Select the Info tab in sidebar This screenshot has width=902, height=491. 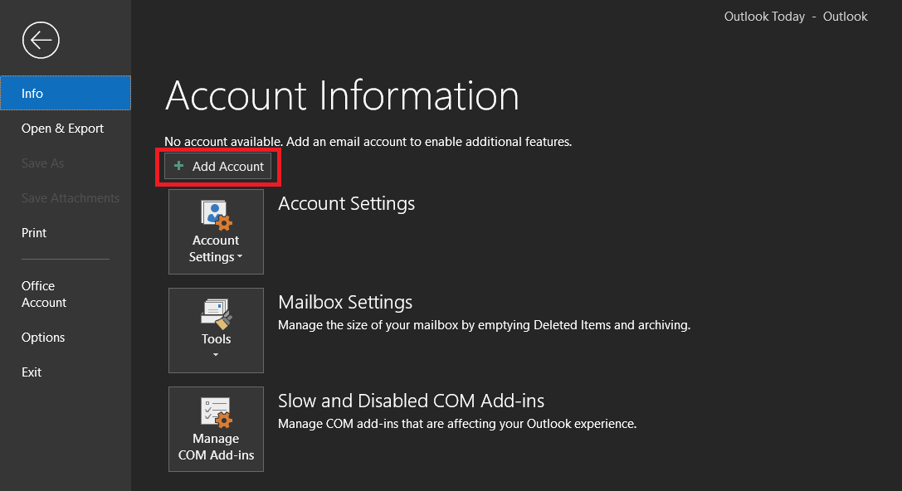(66, 93)
